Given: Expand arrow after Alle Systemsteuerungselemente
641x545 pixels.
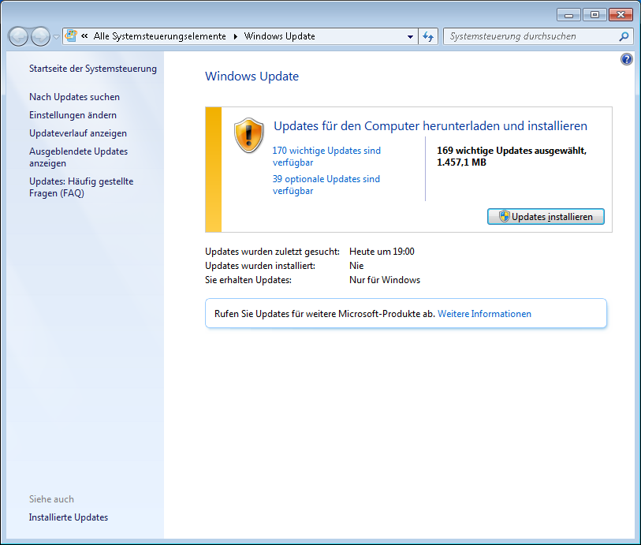Looking at the screenshot, I should click(236, 36).
